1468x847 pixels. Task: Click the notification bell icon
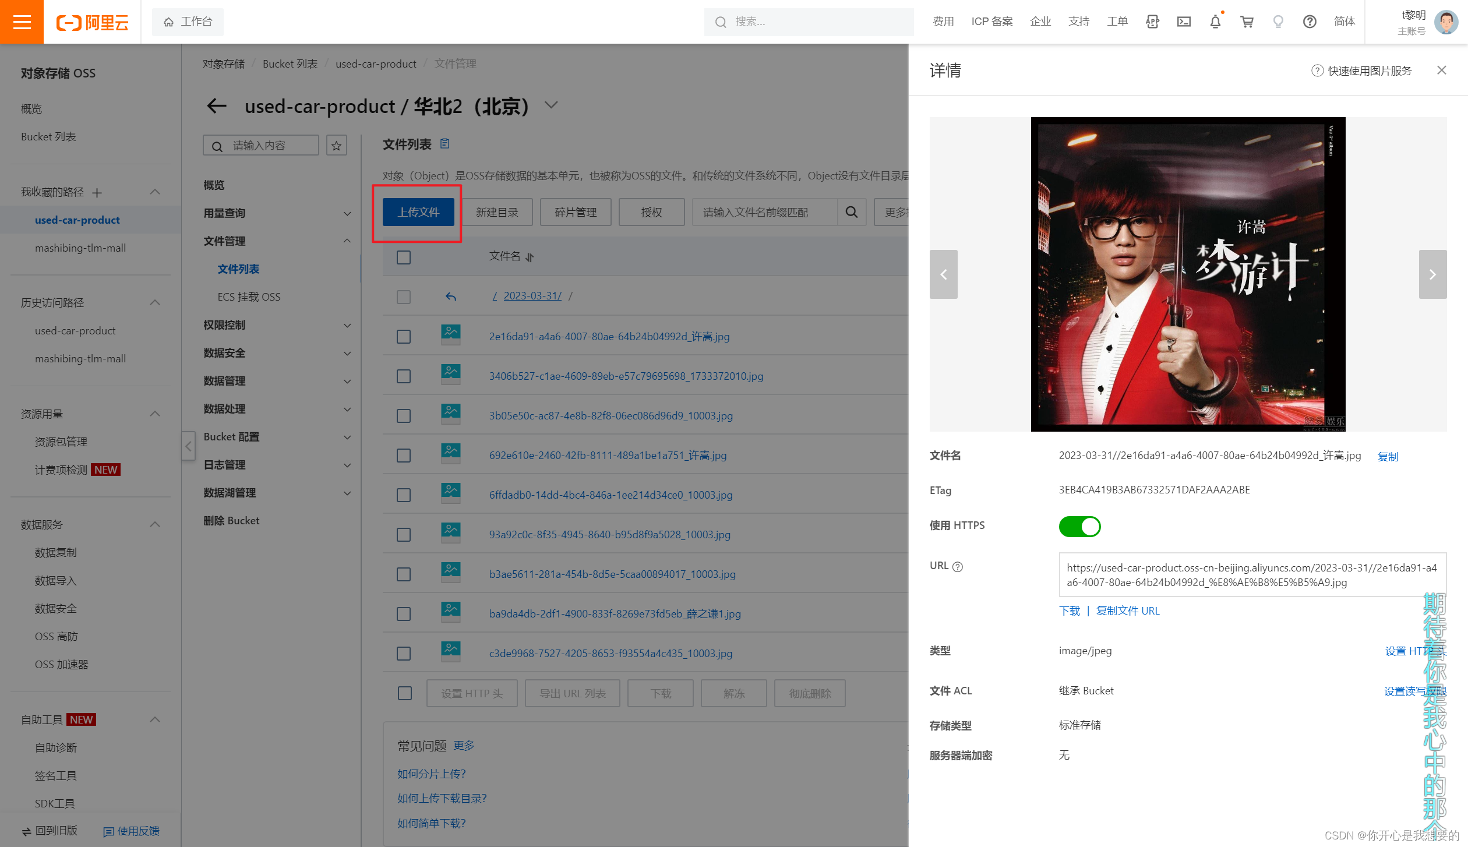1215,22
